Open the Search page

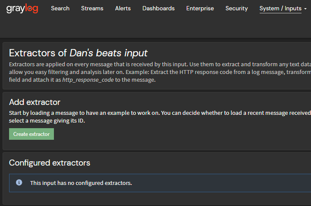60,9
